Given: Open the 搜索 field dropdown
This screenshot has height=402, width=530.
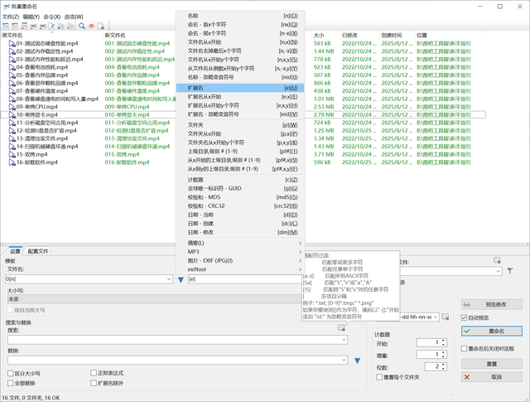Looking at the screenshot, I should pyautogui.click(x=344, y=340).
